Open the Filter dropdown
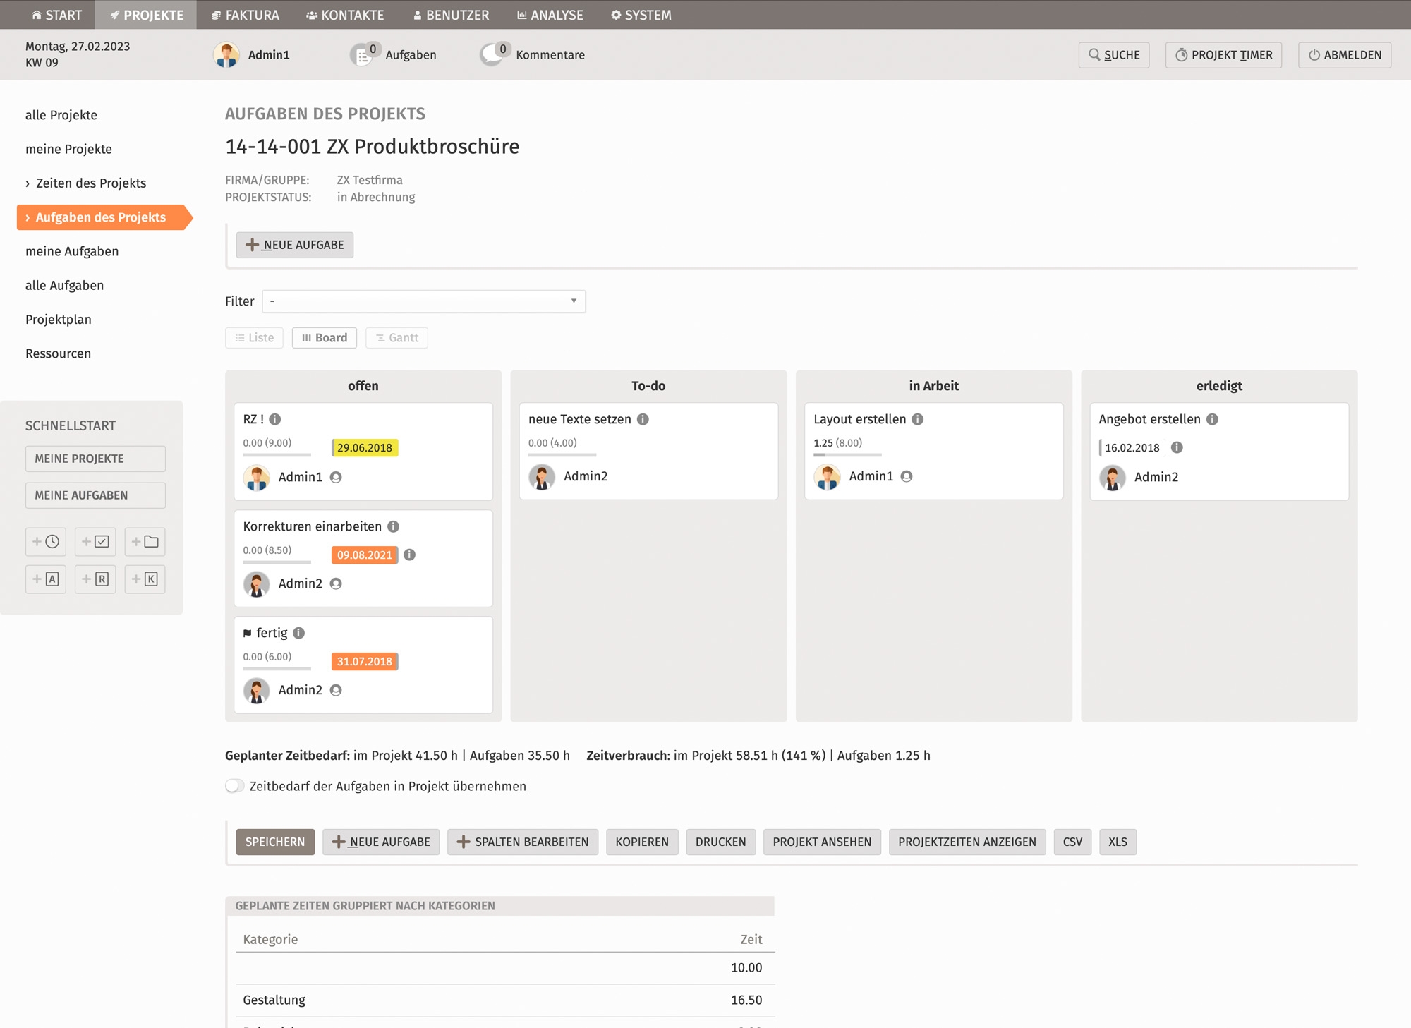The width and height of the screenshot is (1411, 1028). (x=423, y=301)
